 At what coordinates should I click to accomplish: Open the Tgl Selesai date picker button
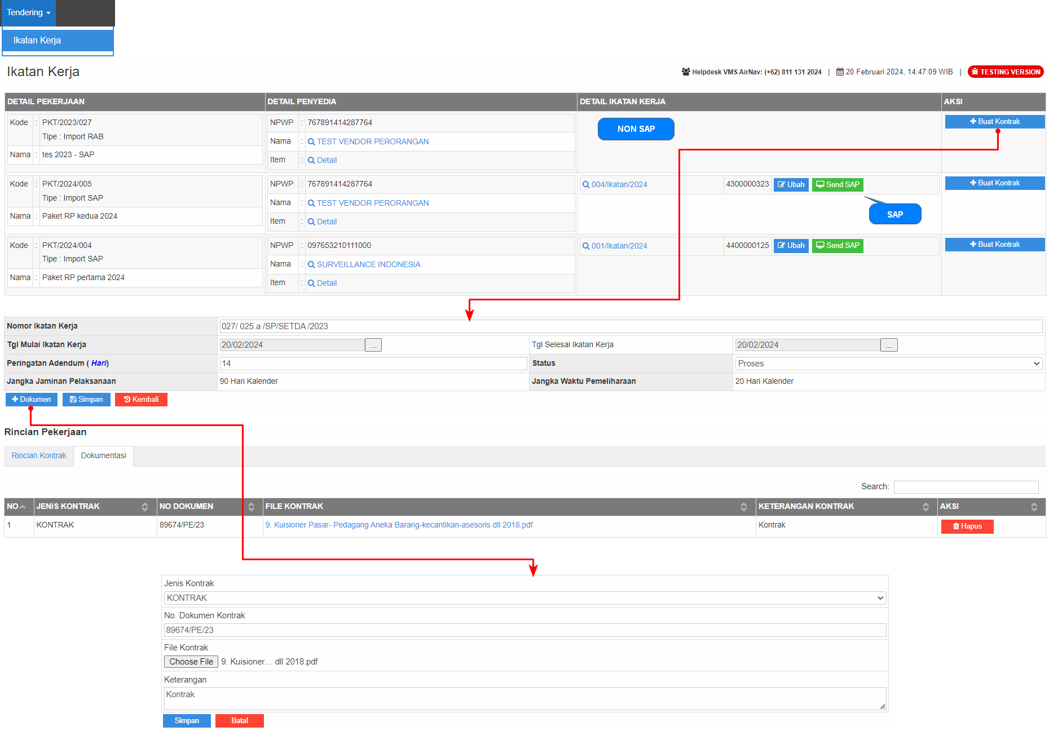(x=888, y=345)
